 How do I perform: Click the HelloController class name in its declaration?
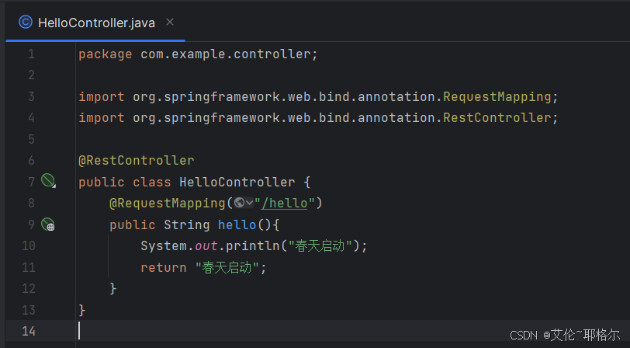point(237,183)
